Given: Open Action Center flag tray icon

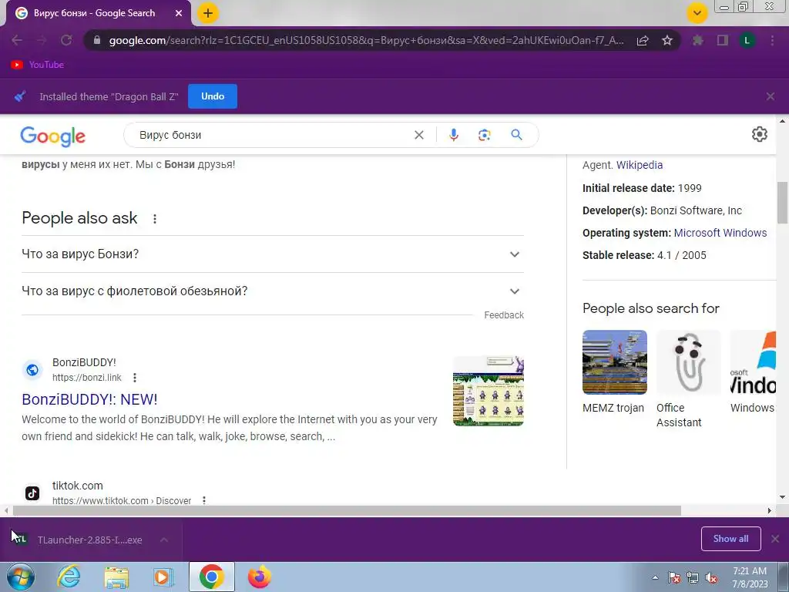Looking at the screenshot, I should [673, 578].
